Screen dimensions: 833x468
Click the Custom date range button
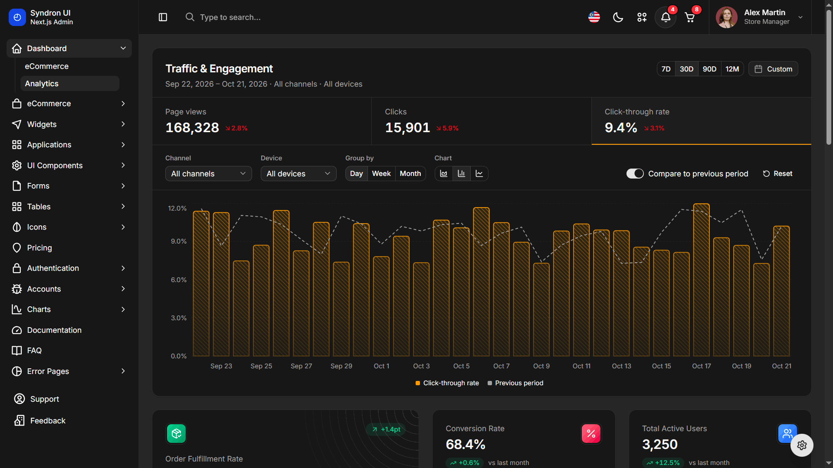773,69
